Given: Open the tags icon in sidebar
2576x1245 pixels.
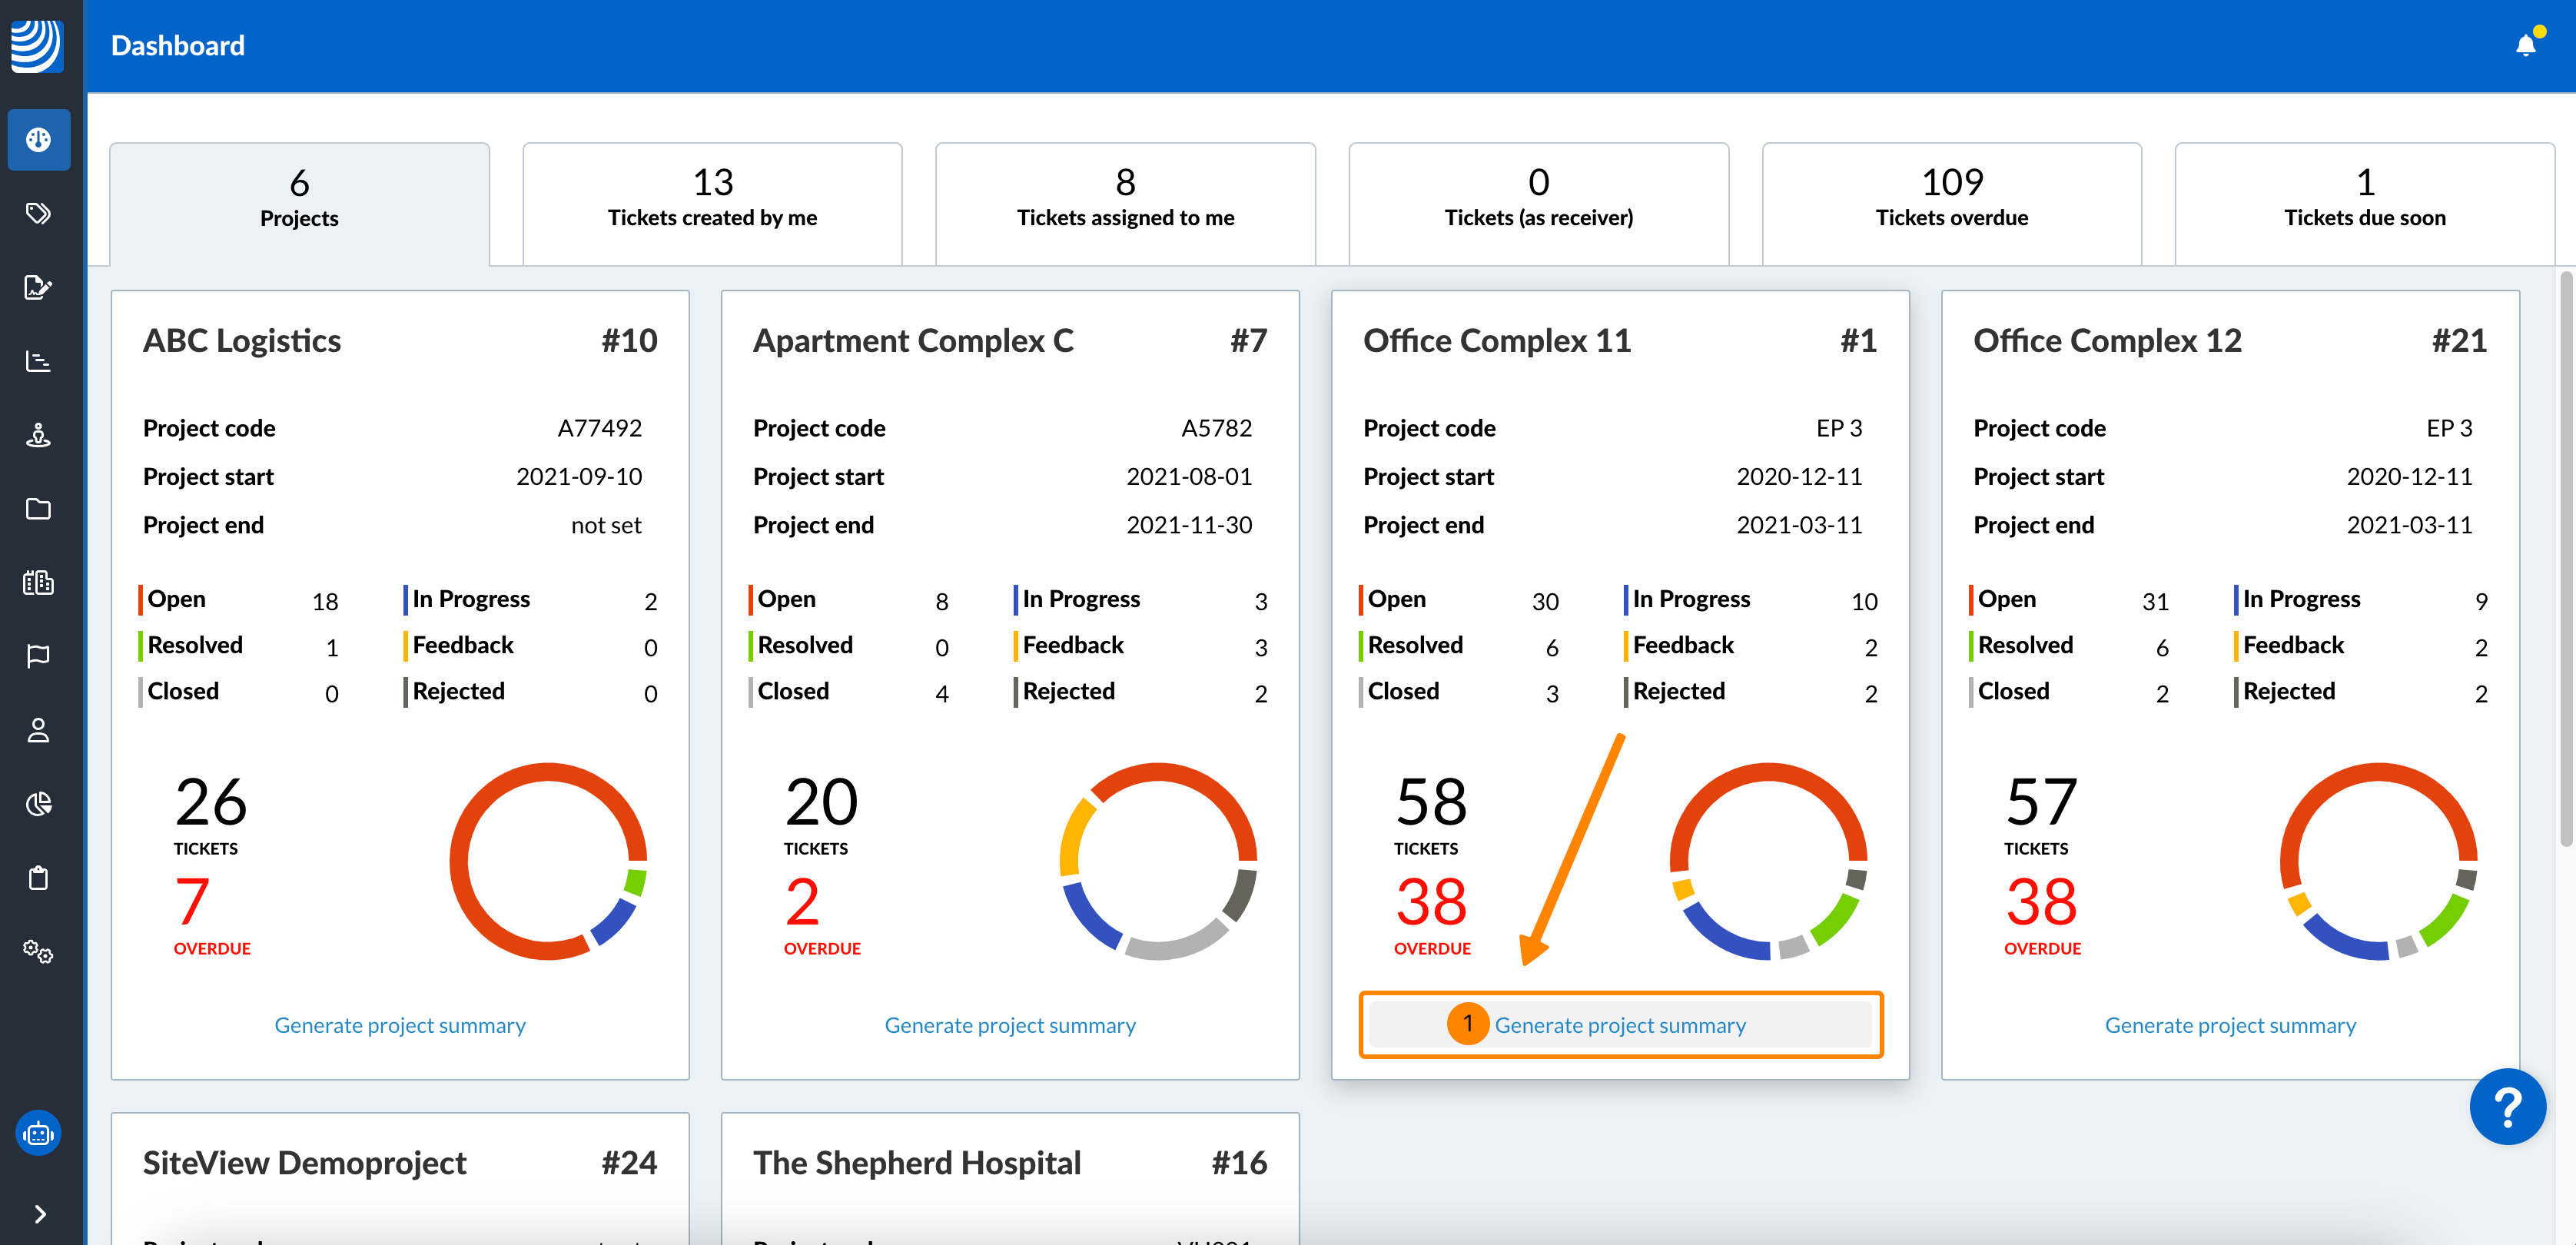Looking at the screenshot, I should click(x=38, y=213).
